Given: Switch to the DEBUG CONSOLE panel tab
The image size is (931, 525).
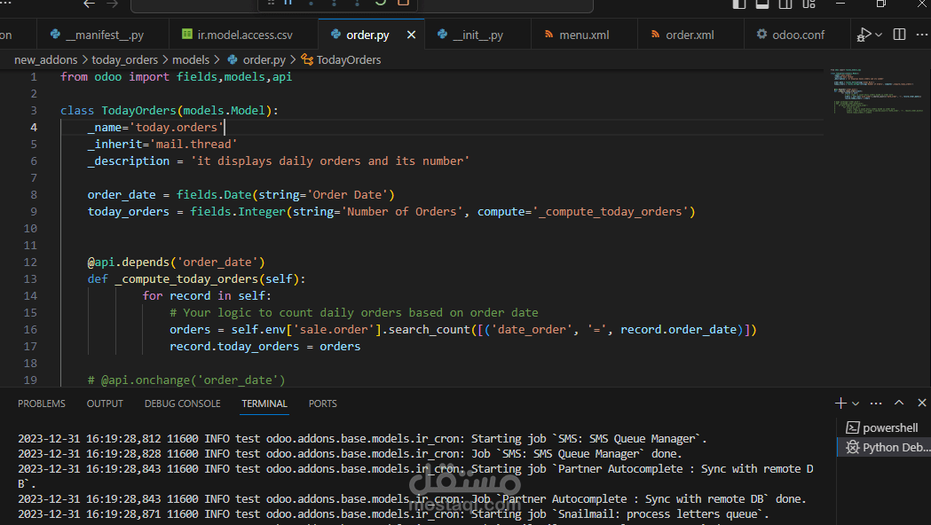Looking at the screenshot, I should click(182, 404).
